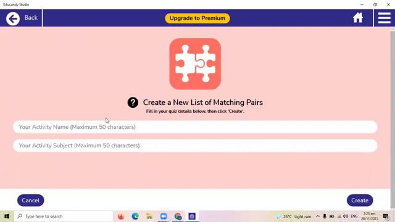Click the Upgrade to Premium button
The width and height of the screenshot is (395, 222).
(x=197, y=18)
